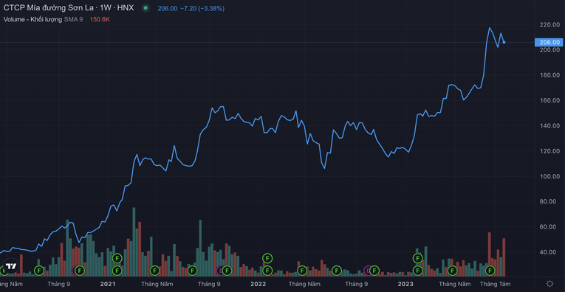This screenshot has width=565, height=292.
Task: Click tallest red volume bar near Tháng Tám
Action: pyautogui.click(x=490, y=254)
